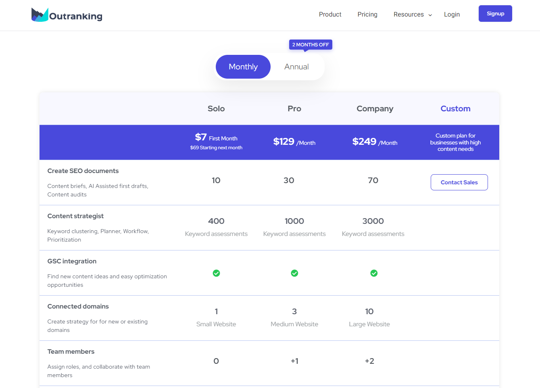Click the Outranking logo

pyautogui.click(x=67, y=15)
